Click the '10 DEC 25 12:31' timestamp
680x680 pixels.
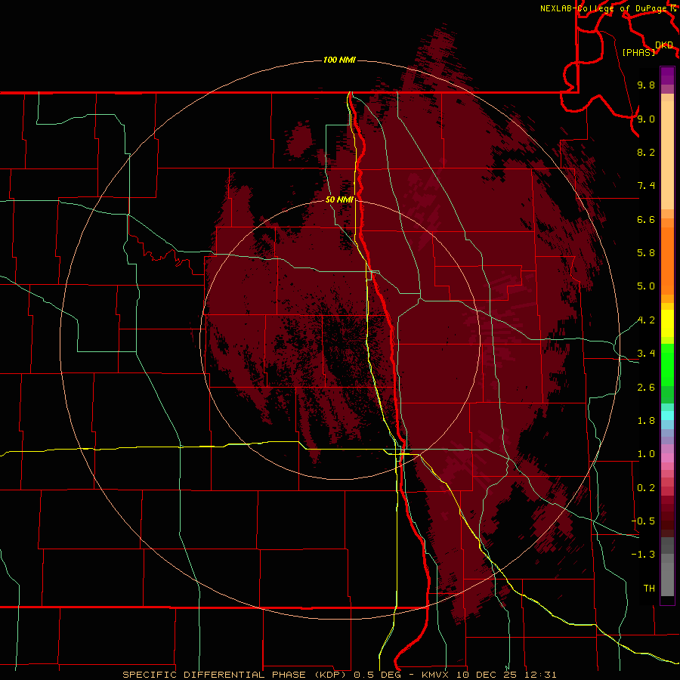505,675
